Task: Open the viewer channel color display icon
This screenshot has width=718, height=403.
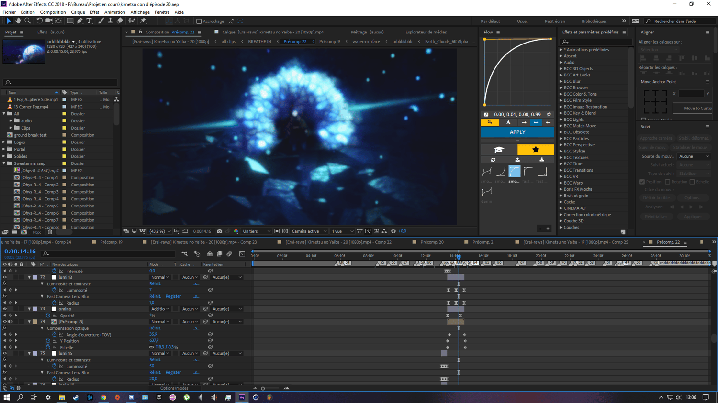Action: click(236, 231)
